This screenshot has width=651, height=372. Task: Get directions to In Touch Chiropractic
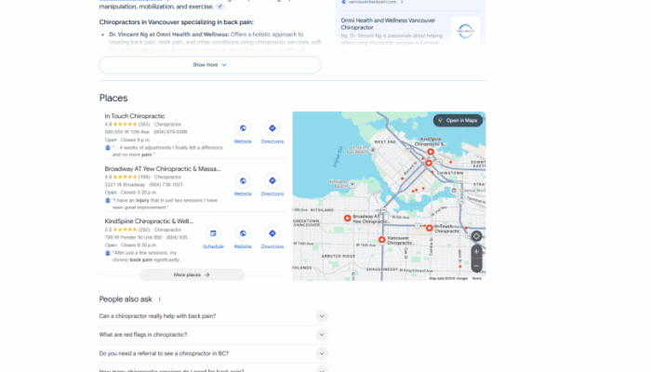(272, 128)
